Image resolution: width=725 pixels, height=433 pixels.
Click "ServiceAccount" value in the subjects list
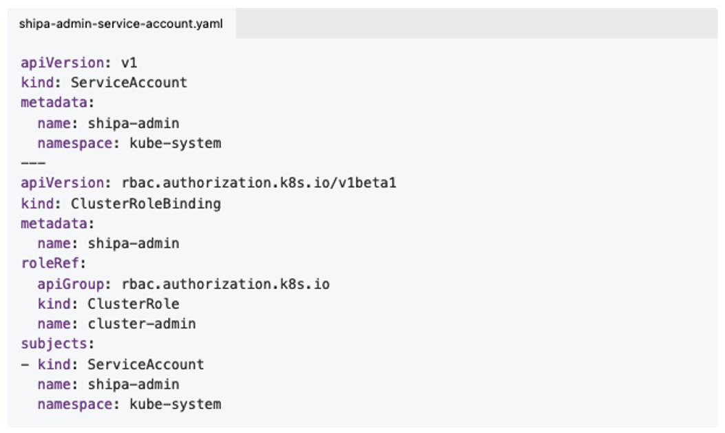point(146,364)
